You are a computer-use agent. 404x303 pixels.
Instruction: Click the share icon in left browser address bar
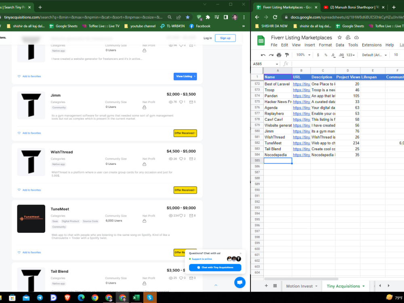point(179,17)
